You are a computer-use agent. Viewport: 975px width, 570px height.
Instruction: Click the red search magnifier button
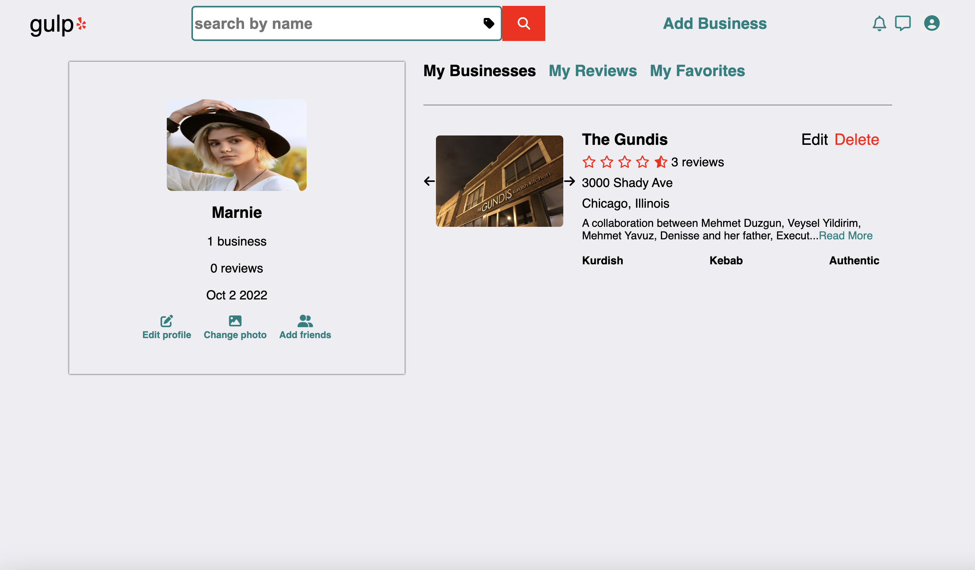point(524,24)
